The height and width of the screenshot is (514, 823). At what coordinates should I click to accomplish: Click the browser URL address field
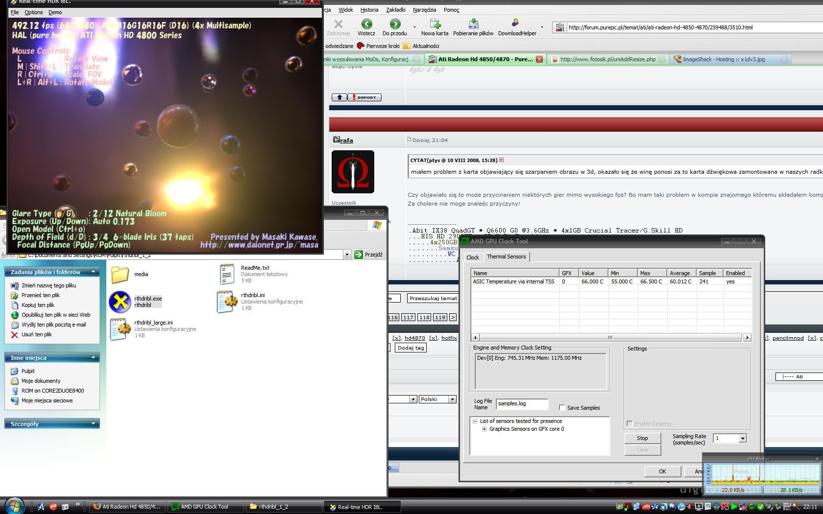[x=694, y=27]
